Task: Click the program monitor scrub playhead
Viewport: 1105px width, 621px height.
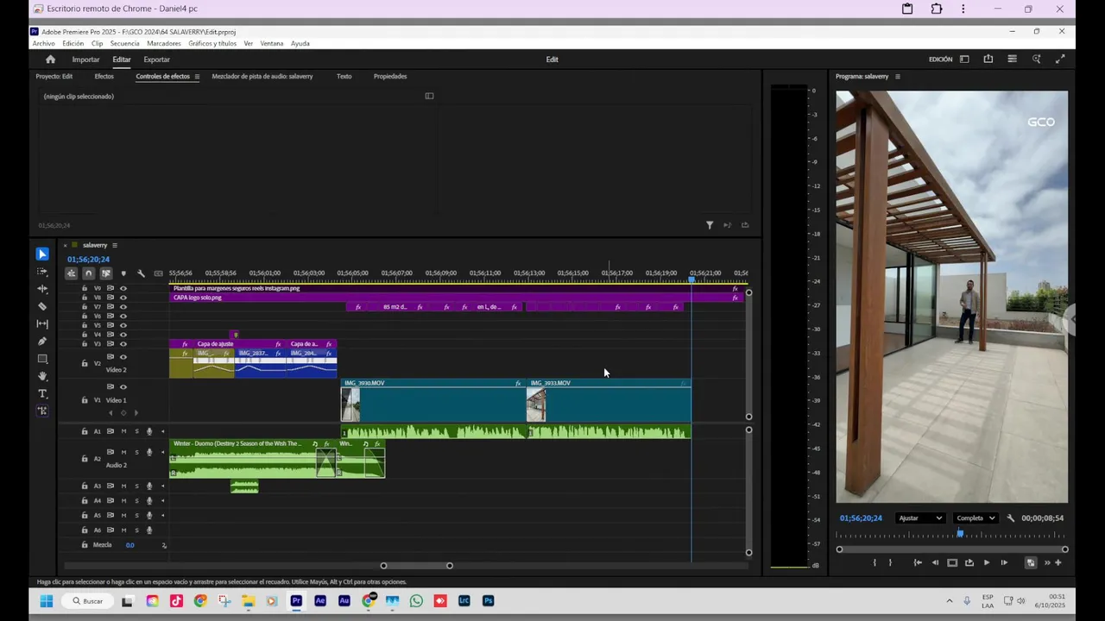Action: coord(960,534)
